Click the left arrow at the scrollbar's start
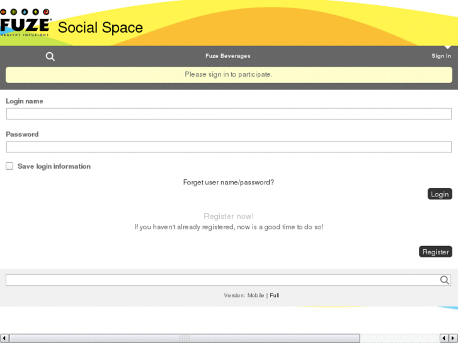Image resolution: width=458 pixels, height=343 pixels. [x=4, y=339]
